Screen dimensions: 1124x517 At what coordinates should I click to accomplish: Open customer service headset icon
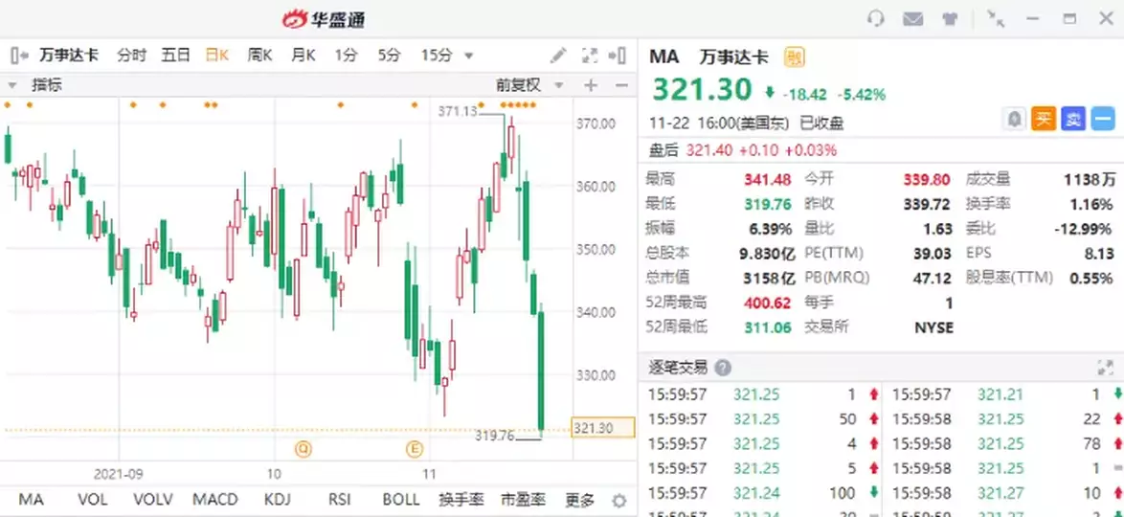(x=875, y=18)
